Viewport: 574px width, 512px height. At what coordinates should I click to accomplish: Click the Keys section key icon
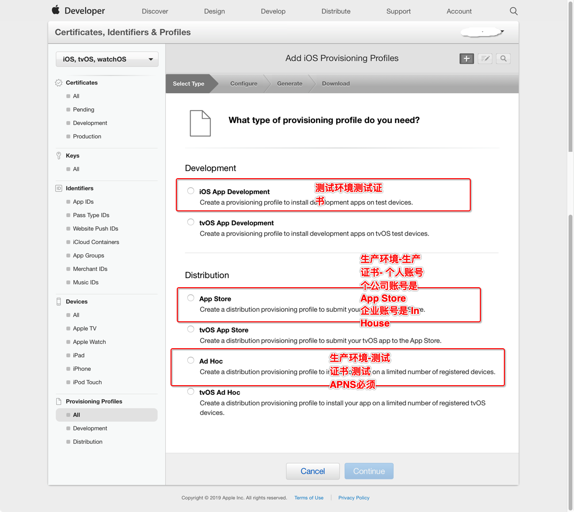(59, 156)
